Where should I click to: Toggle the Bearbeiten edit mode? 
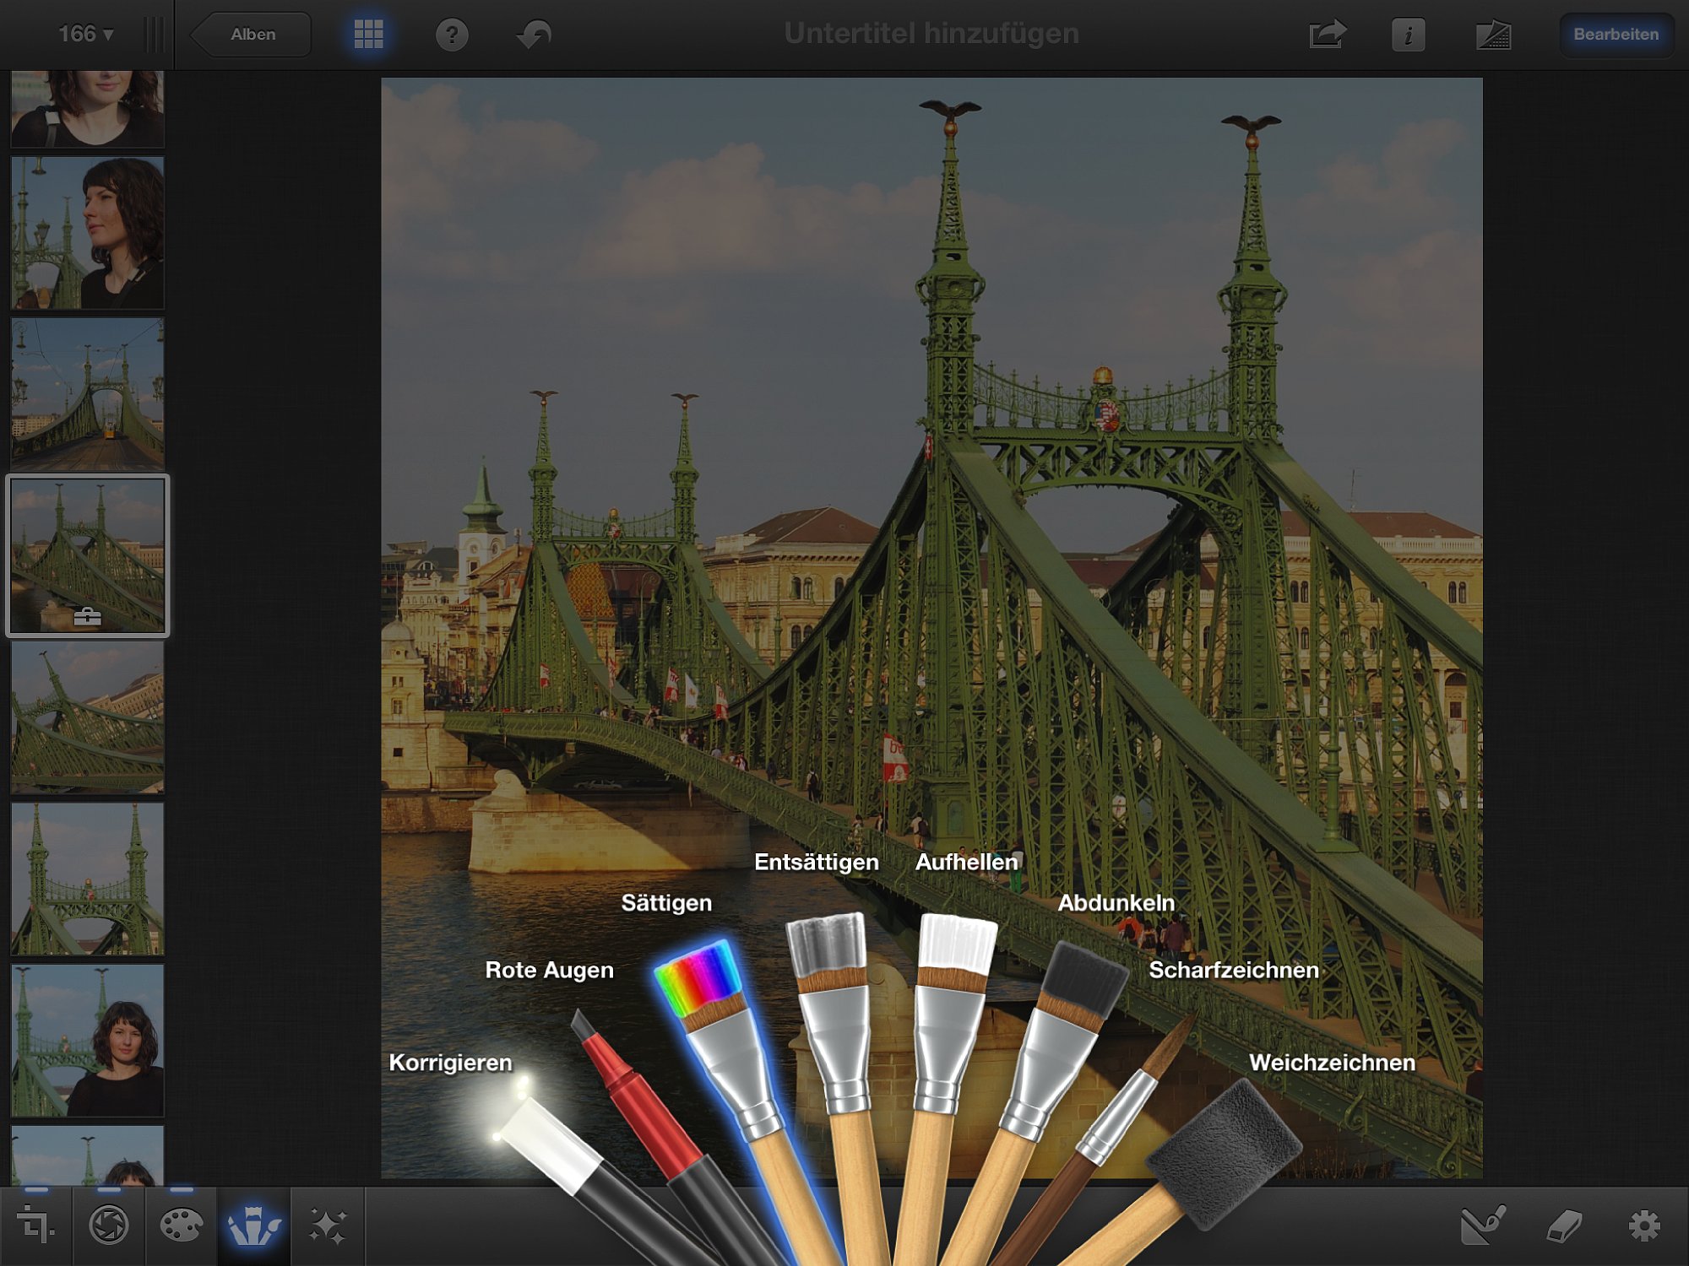(1616, 35)
